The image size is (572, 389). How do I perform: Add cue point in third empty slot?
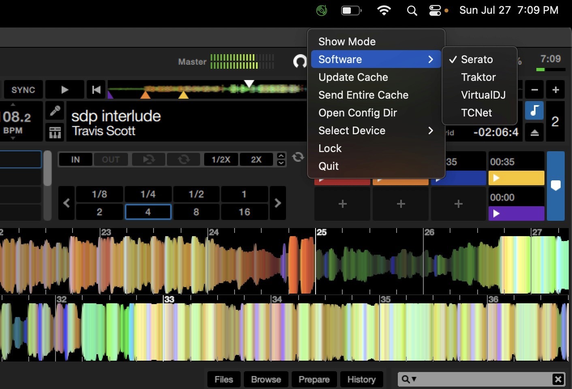pyautogui.click(x=459, y=204)
